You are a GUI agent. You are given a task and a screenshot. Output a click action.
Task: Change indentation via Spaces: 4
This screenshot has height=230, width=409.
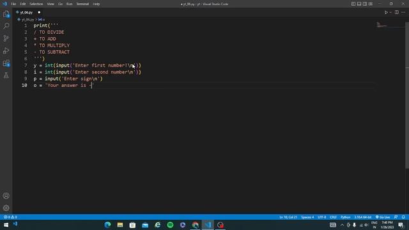point(307,217)
